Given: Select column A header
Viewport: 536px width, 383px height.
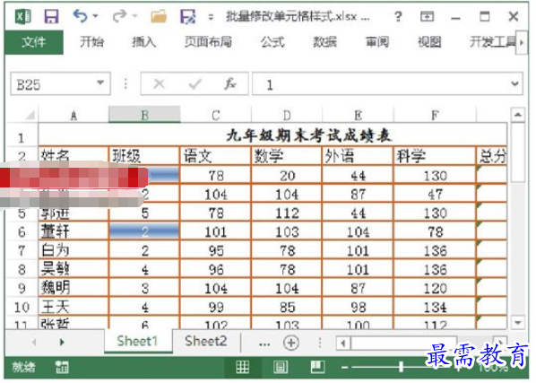Looking at the screenshot, I should pyautogui.click(x=73, y=115).
